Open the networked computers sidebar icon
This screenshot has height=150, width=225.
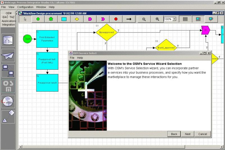(8, 71)
